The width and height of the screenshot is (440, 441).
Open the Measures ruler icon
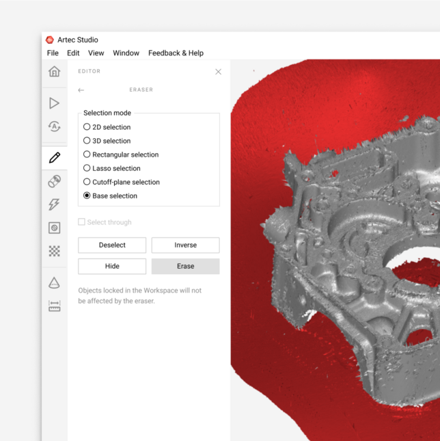click(x=55, y=306)
